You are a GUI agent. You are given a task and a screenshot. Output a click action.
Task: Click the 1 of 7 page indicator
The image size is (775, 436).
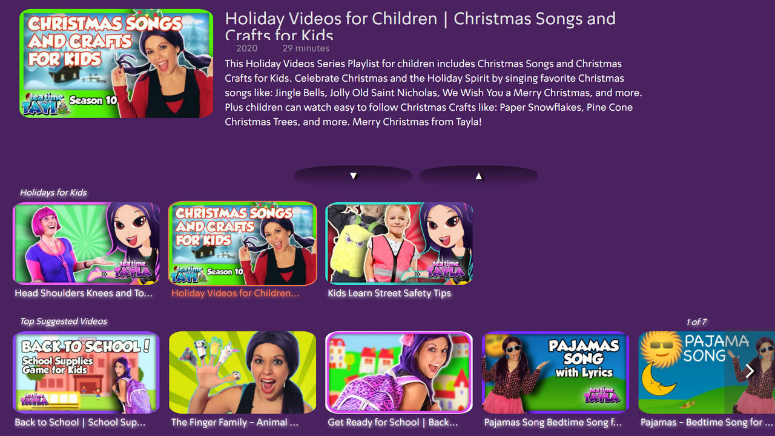696,322
